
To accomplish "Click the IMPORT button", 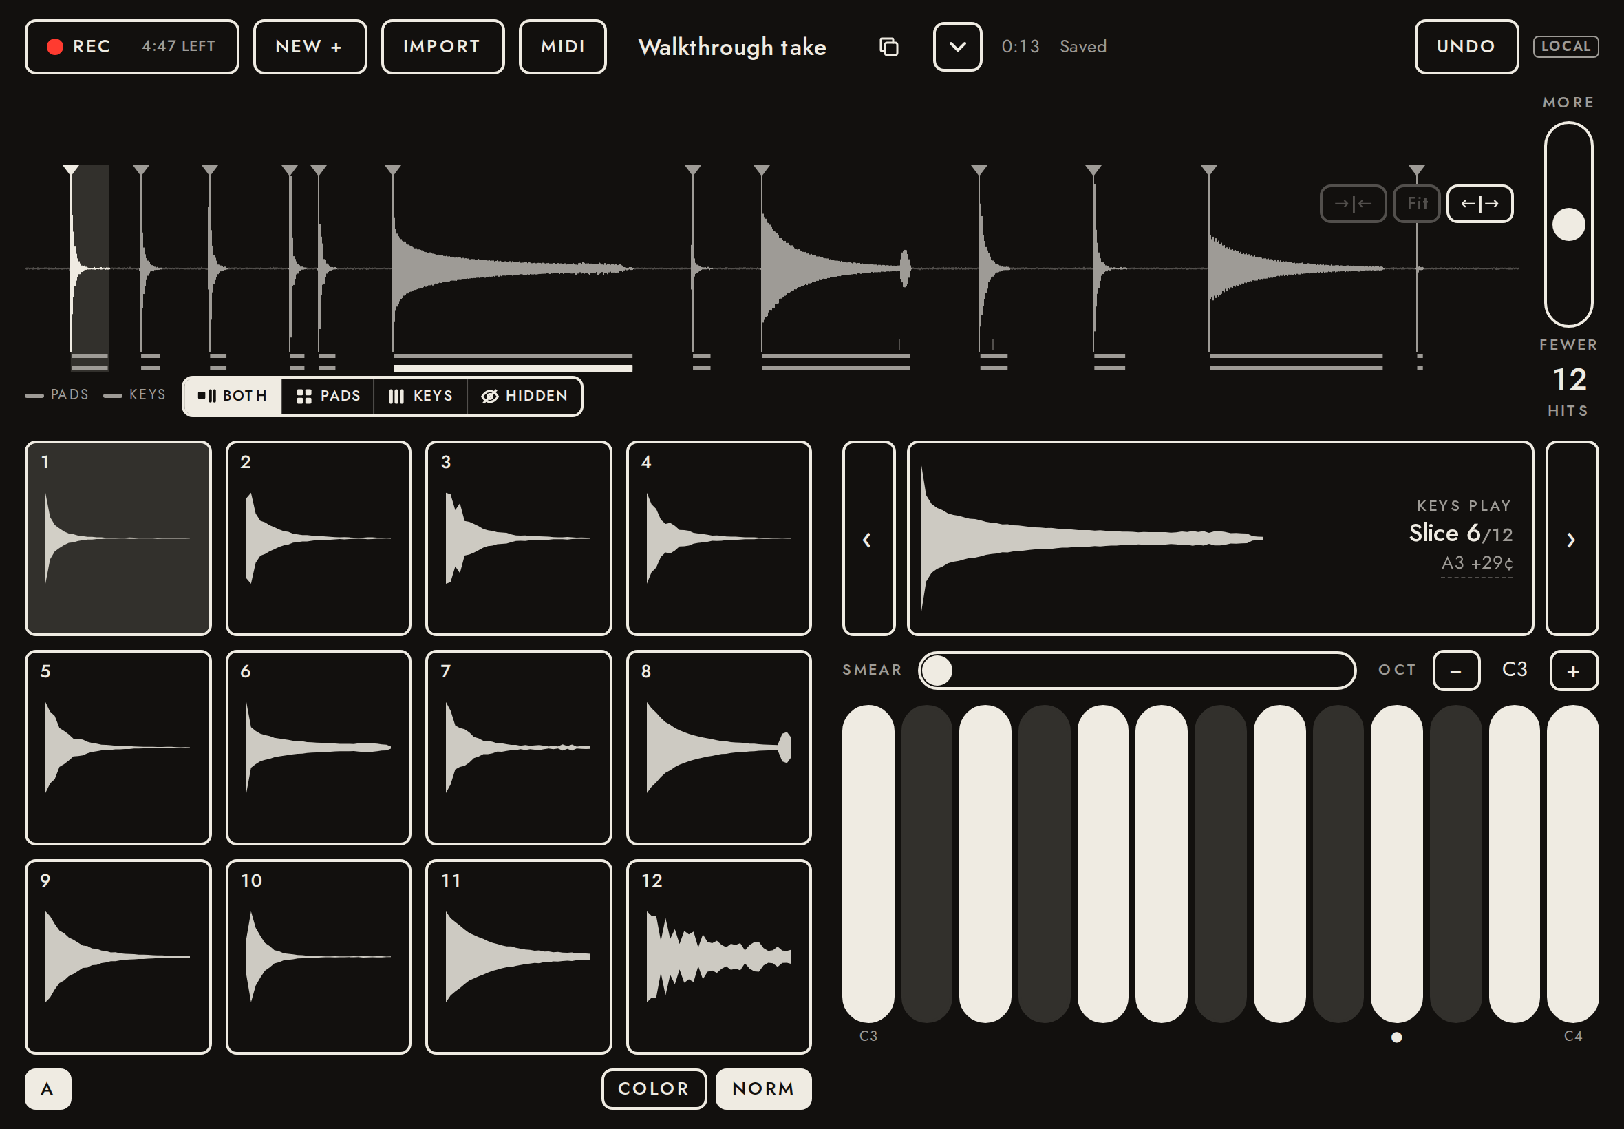I will tap(442, 47).
